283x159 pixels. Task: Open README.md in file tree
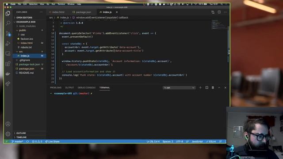[26, 73]
